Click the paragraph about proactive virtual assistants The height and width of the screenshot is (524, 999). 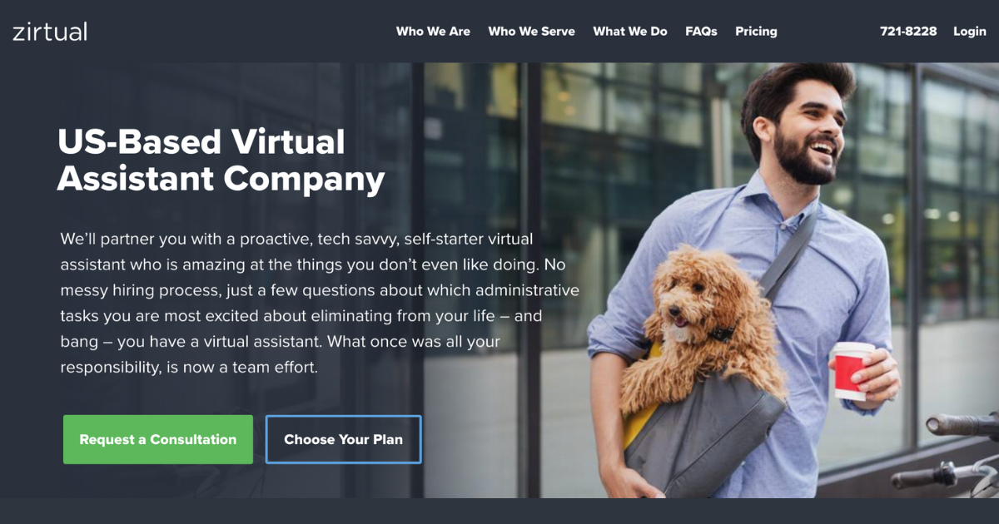point(320,303)
